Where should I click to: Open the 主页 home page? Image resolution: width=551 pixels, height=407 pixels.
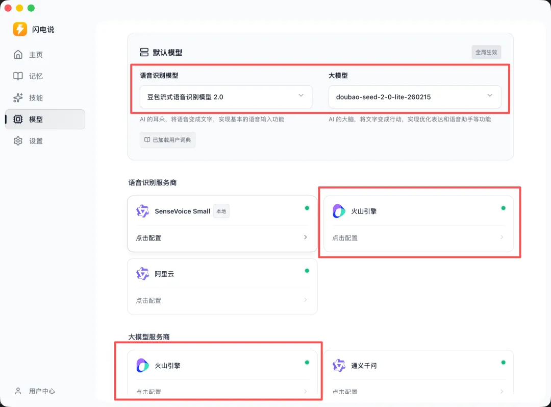45,55
